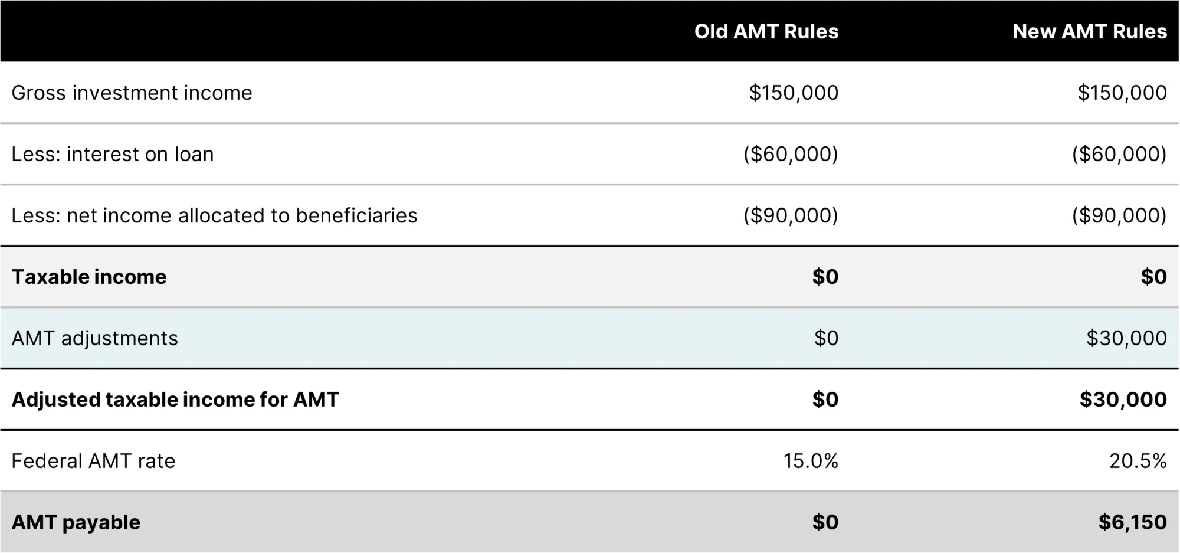
Task: Click the bold Taxable income row label
Action: [x=89, y=277]
